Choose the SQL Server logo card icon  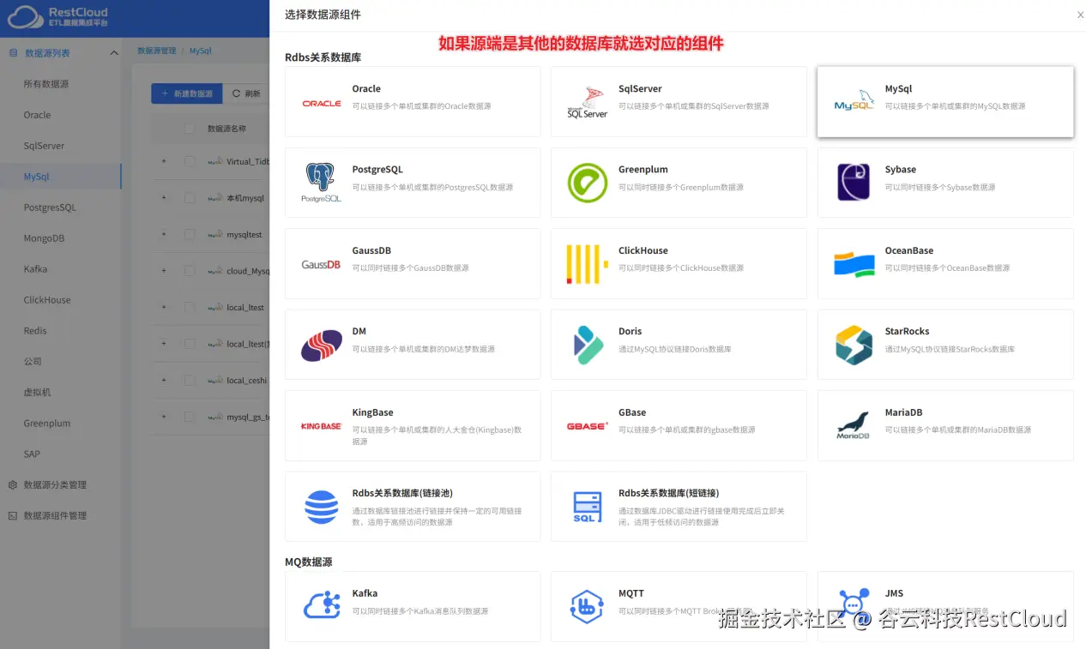[x=588, y=102]
